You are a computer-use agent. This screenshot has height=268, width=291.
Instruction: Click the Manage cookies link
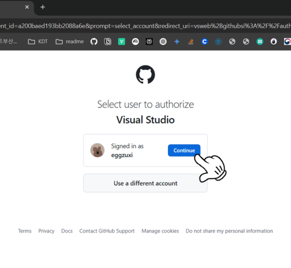point(160,231)
